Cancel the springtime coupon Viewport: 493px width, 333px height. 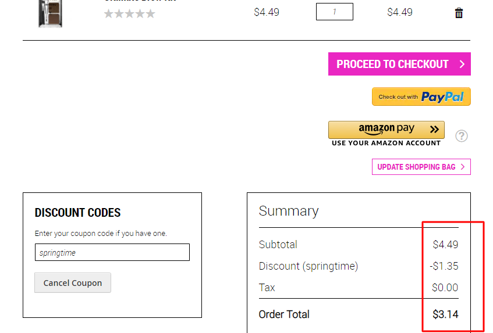tap(73, 283)
